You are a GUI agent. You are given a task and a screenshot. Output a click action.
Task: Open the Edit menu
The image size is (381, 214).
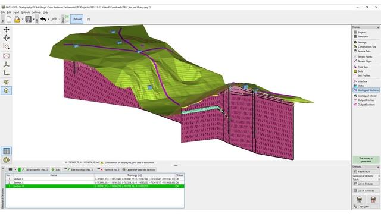click(9, 12)
